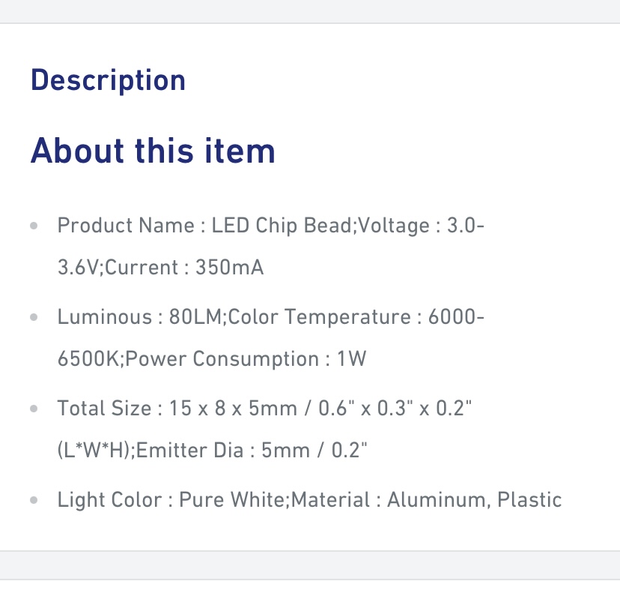Screen dimensions: 620x611
Task: Click the 6500K;Power Consumption : 1W line
Action: pos(212,359)
